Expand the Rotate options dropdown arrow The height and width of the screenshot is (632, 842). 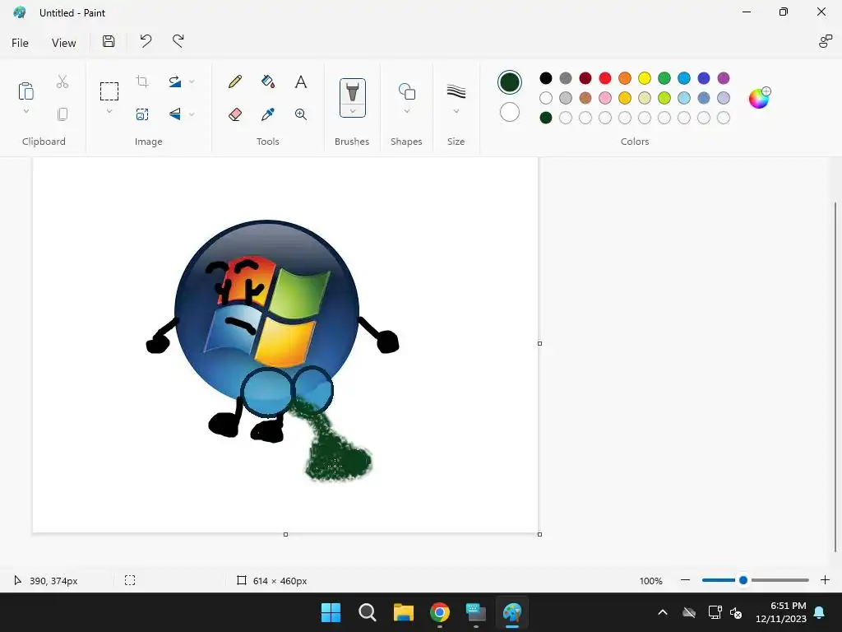[x=192, y=81]
